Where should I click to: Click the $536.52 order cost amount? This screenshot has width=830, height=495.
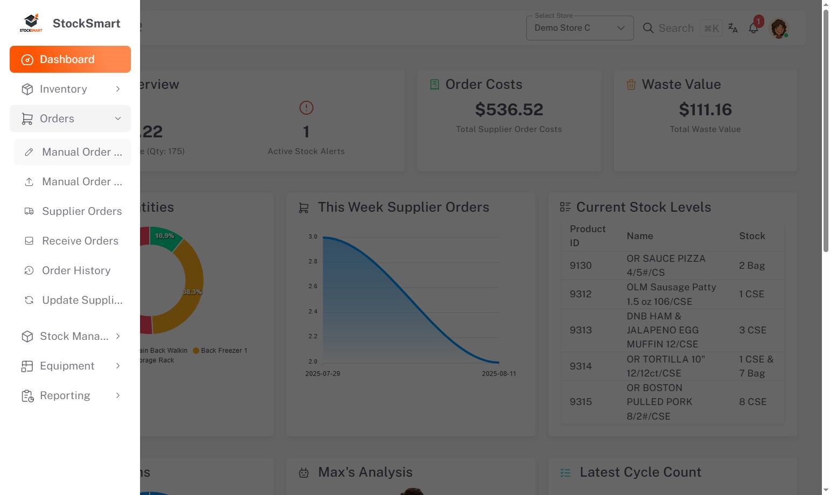tap(509, 109)
